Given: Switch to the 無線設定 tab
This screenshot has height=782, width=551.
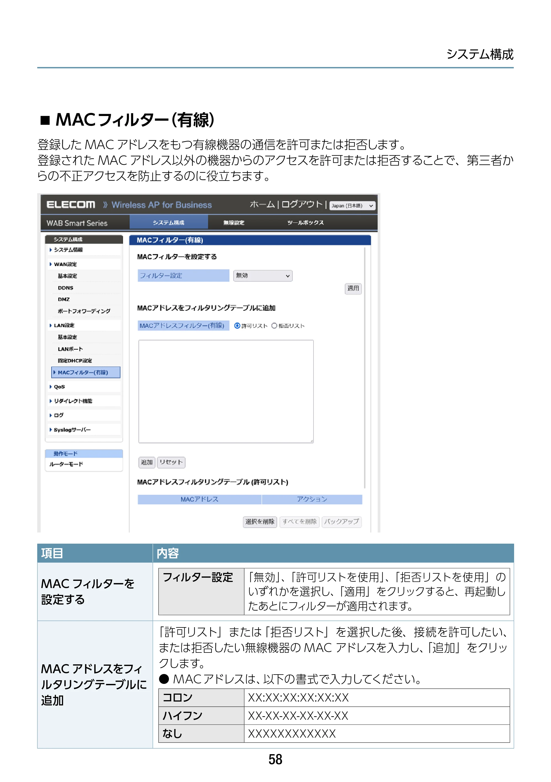Looking at the screenshot, I should [x=234, y=222].
